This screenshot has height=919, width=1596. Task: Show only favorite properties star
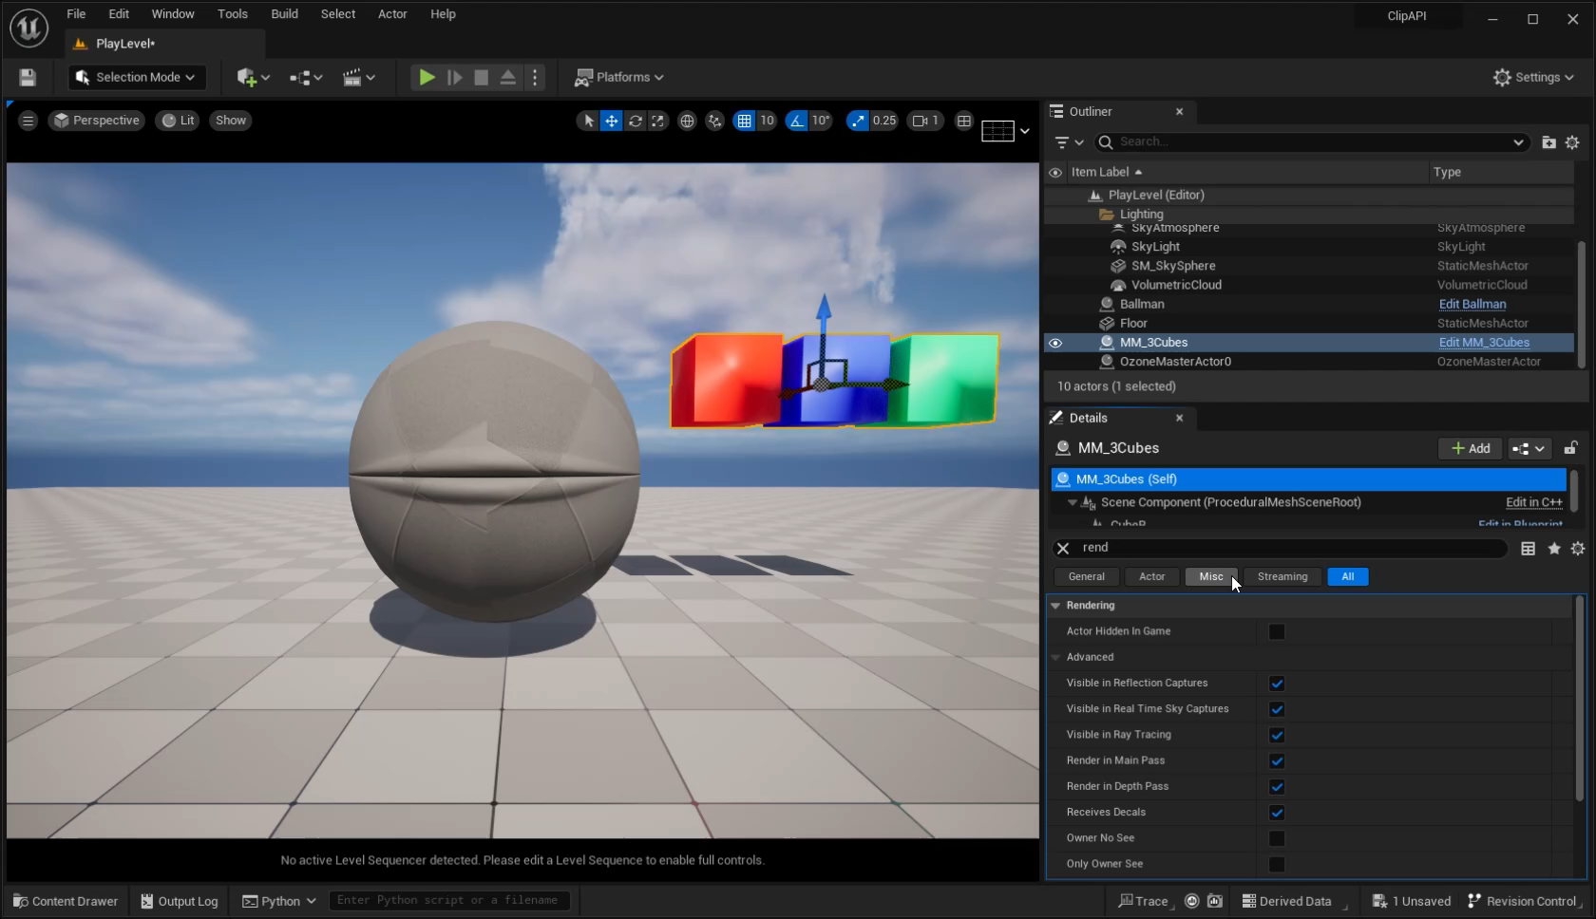coord(1554,549)
